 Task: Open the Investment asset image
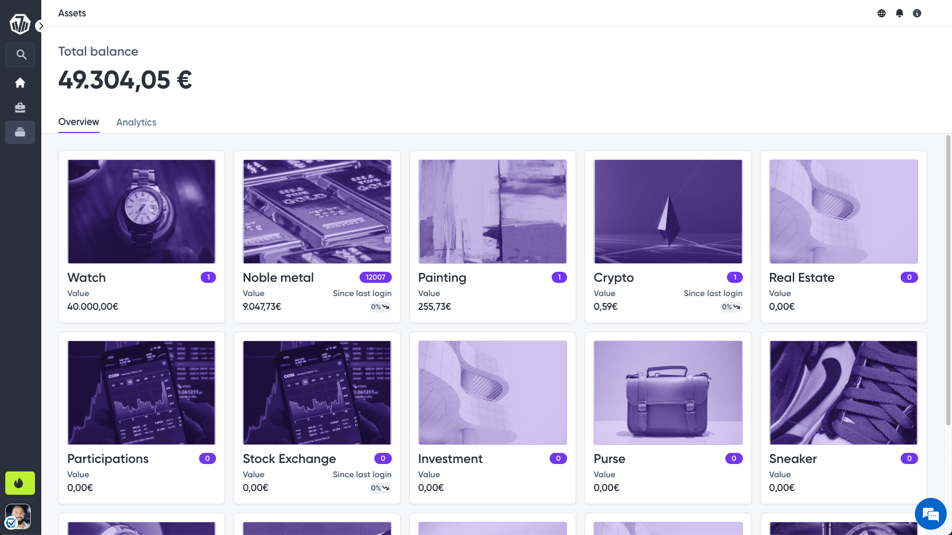point(492,393)
